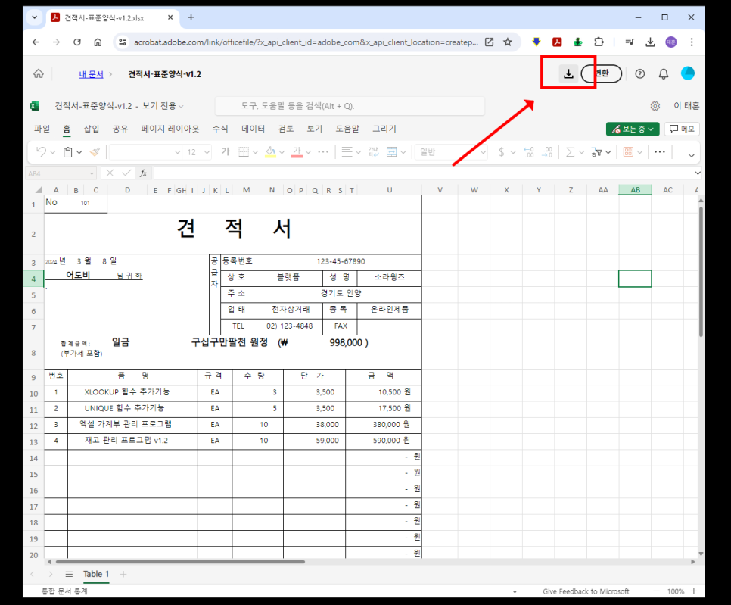
Task: Open the font name combo box
Action: click(x=145, y=152)
